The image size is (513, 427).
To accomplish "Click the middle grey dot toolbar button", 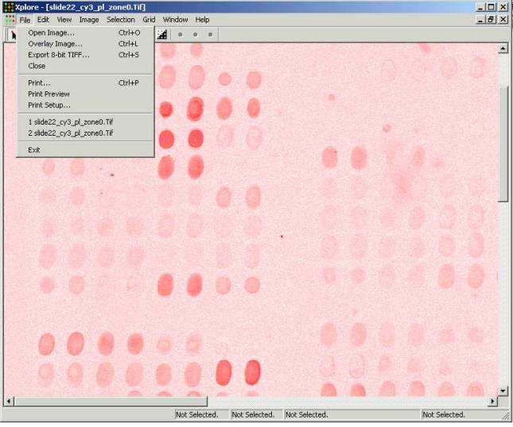I will tap(196, 34).
